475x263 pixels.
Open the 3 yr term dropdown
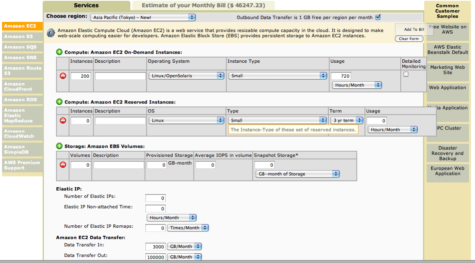(347, 121)
